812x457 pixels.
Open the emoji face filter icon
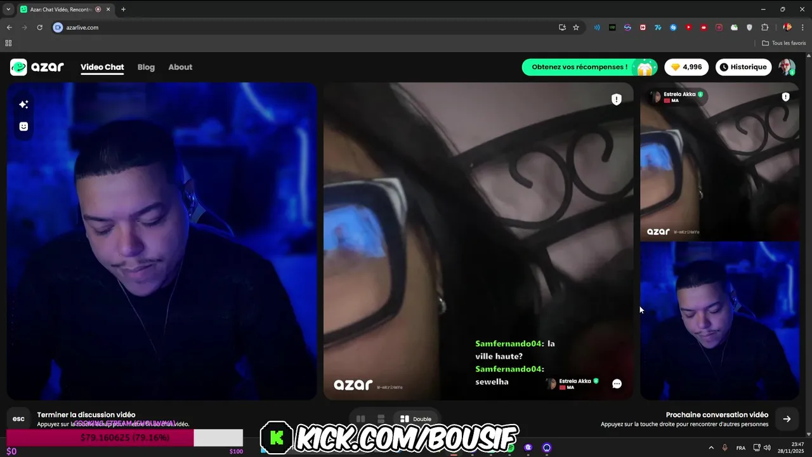point(23,126)
